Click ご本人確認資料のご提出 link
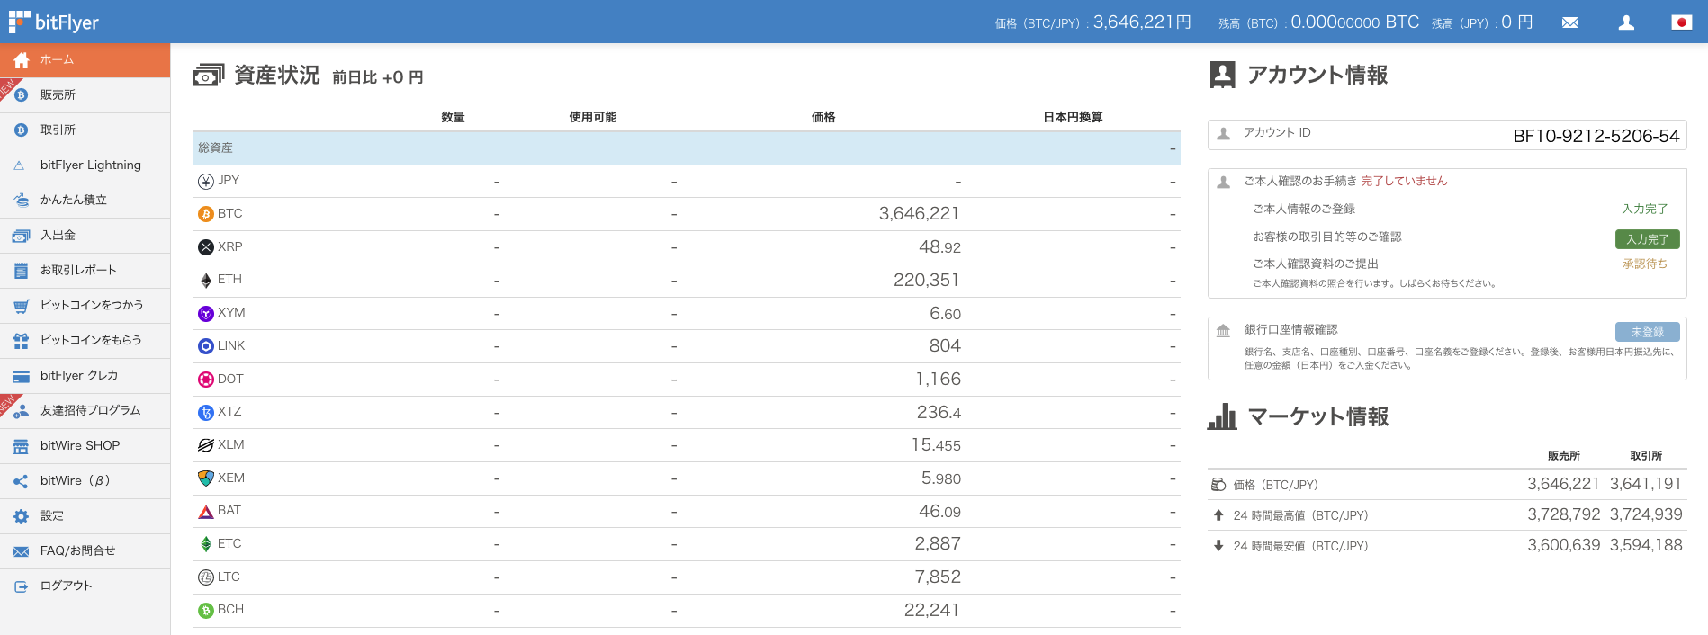 pos(1316,264)
